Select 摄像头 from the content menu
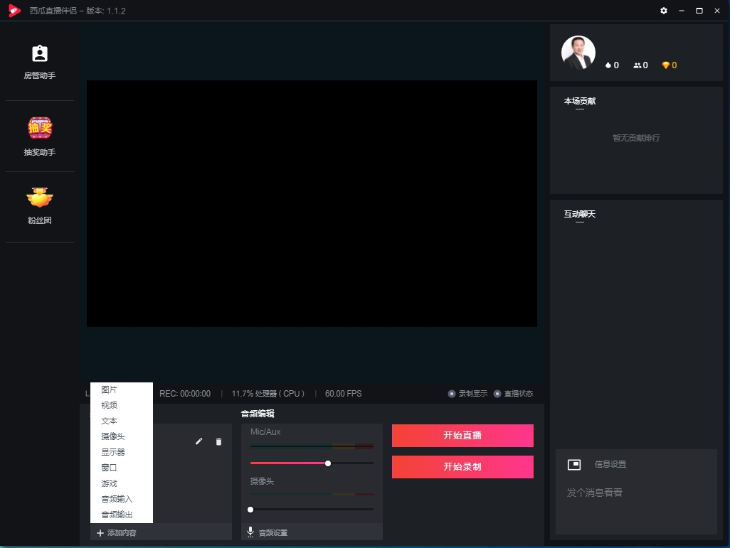 [114, 436]
